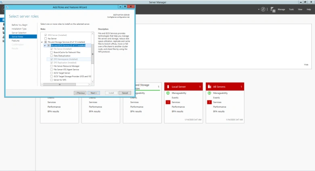The height and width of the screenshot is (171, 315).
Task: Click BPA results in All Servers tile
Action: tap(219, 111)
